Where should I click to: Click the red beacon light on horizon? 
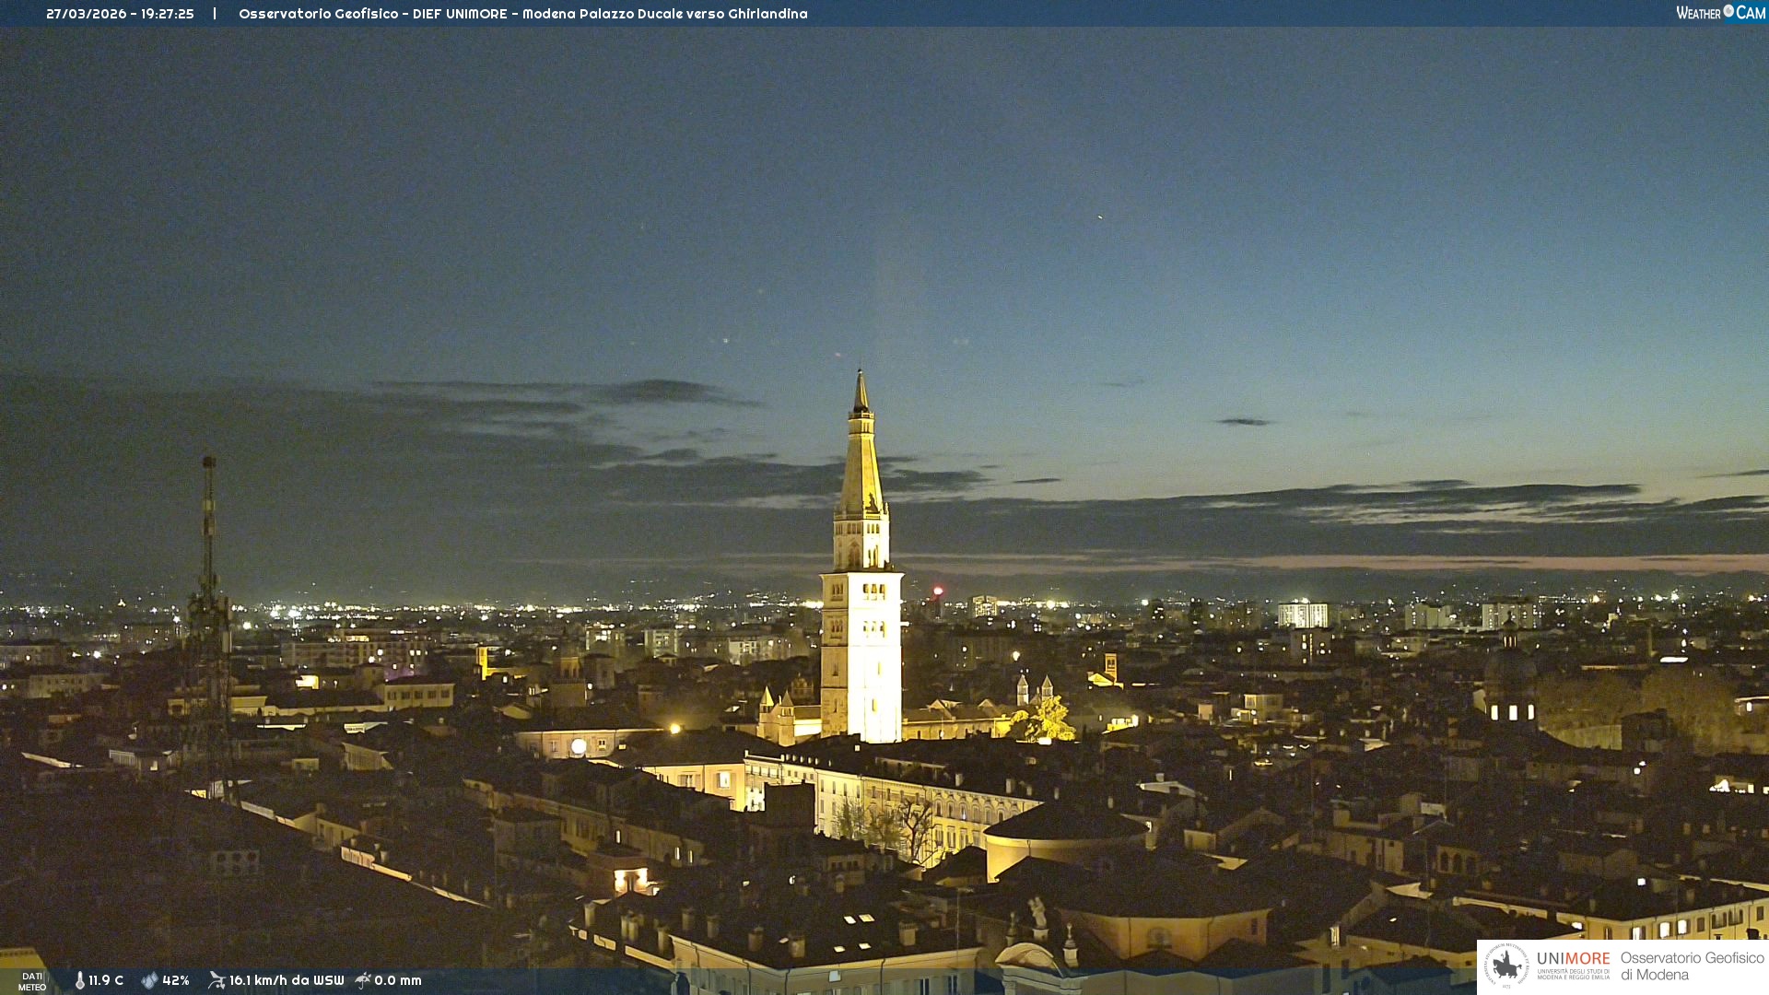pos(938,591)
